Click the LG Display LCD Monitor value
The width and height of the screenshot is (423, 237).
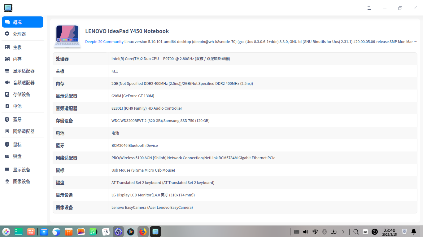(x=153, y=195)
